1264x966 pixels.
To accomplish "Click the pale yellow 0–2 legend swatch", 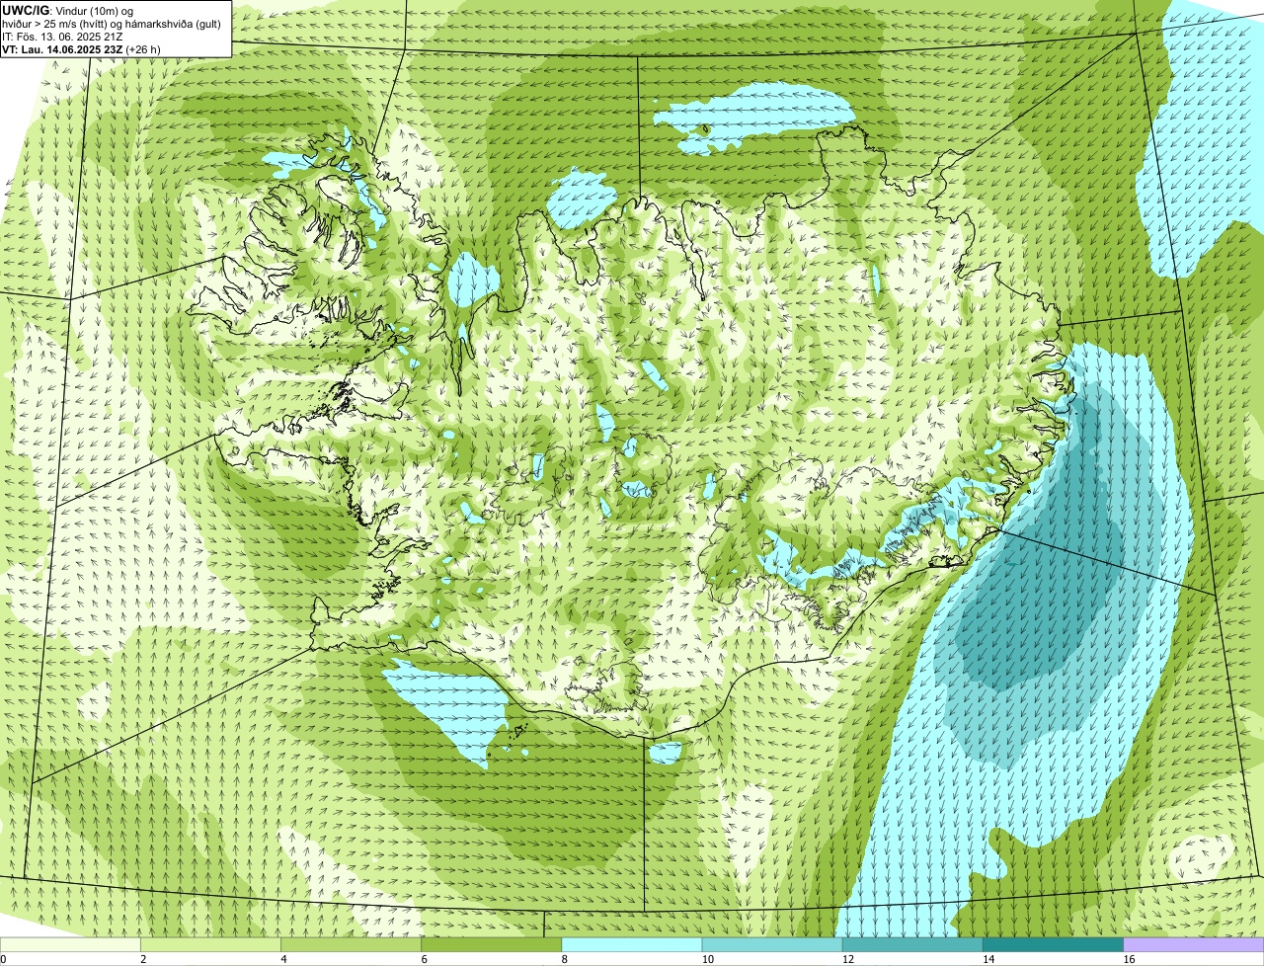I will [x=70, y=944].
